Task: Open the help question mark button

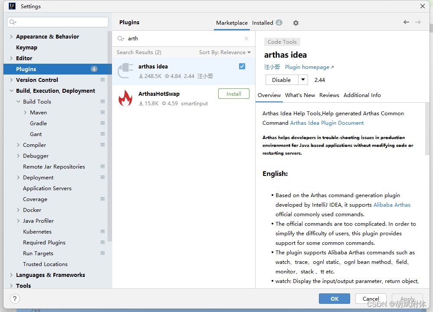Action: [x=15, y=299]
